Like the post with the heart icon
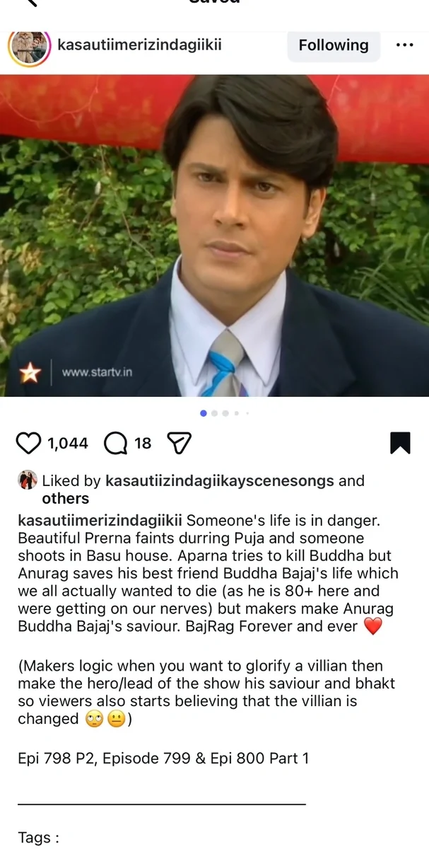429x849 pixels. pyautogui.click(x=28, y=444)
